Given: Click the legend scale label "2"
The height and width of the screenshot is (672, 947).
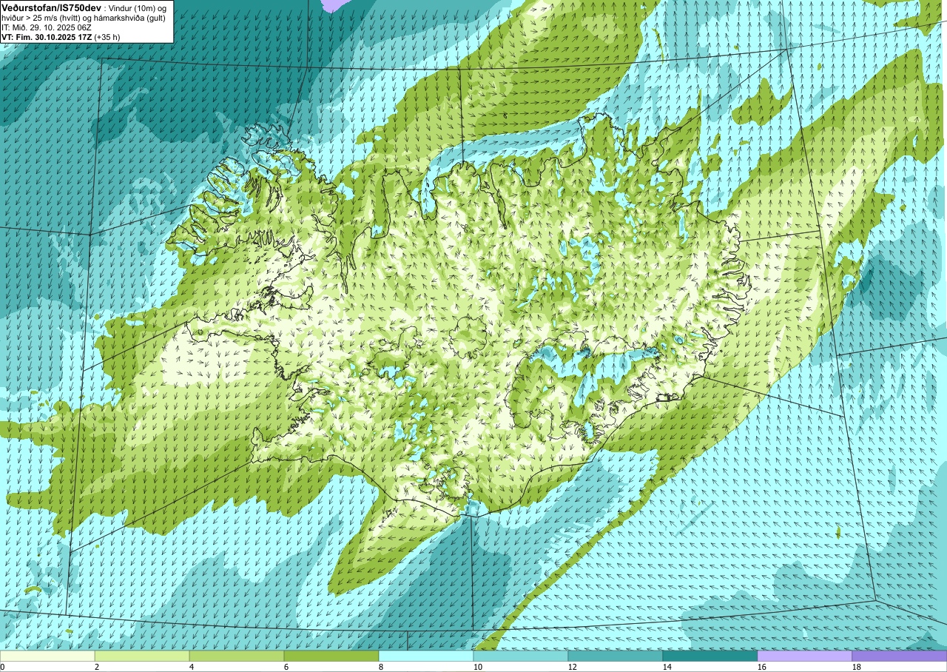Looking at the screenshot, I should pos(97,667).
